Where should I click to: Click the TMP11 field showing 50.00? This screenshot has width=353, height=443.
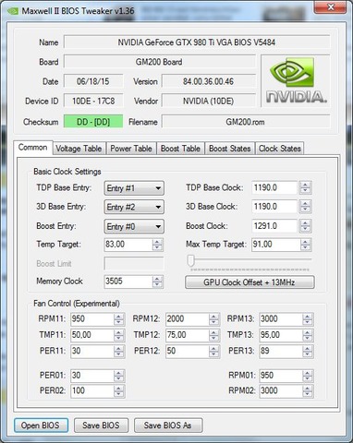tap(92, 335)
